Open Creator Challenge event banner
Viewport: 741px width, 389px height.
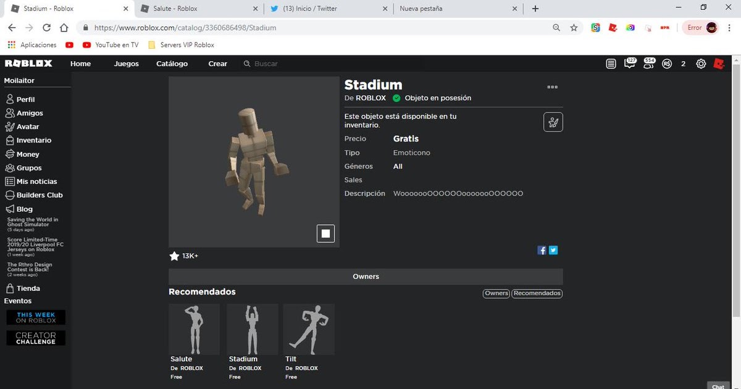tap(36, 338)
